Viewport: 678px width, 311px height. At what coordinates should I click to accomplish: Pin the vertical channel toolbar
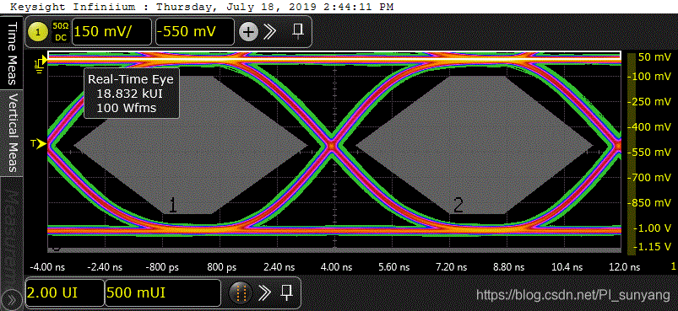coord(296,30)
